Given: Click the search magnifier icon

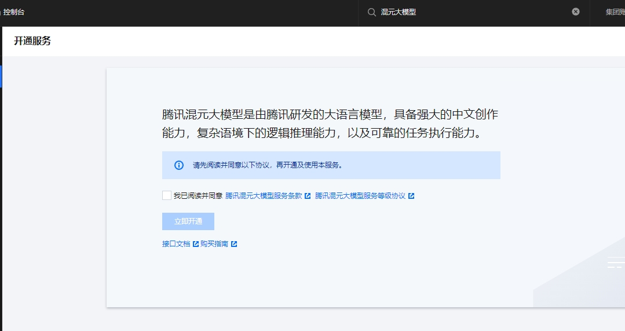Looking at the screenshot, I should click(371, 12).
